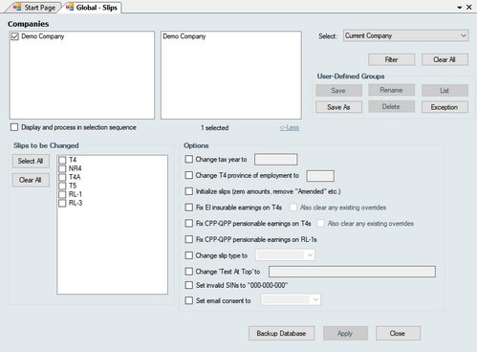Click the Exception button
This screenshot has height=352, width=477.
pos(444,107)
